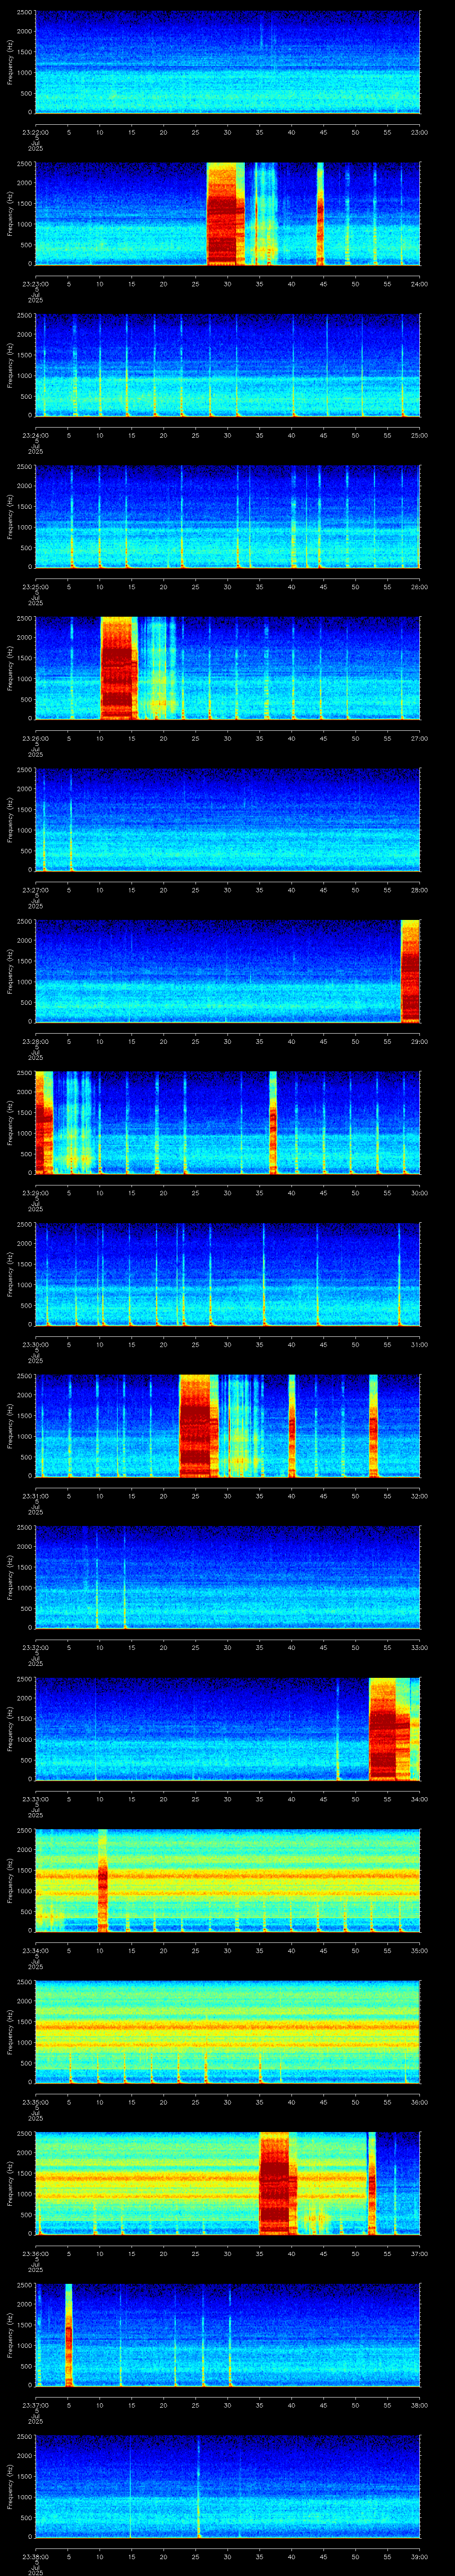Click the wide red burst near 25s in the 23:31:00 spectrogram
The image size is (455, 2576).
click(199, 1425)
